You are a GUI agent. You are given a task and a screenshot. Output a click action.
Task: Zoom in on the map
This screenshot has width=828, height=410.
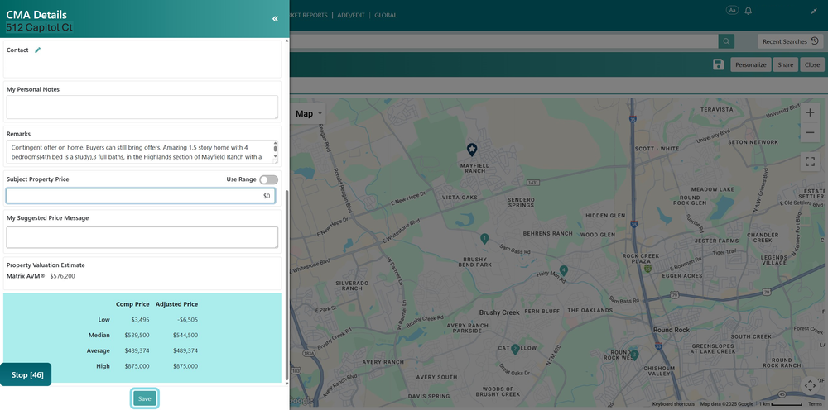pos(810,112)
